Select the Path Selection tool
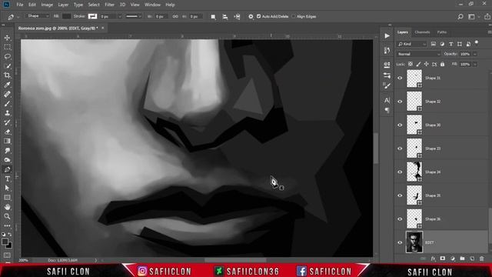The image size is (492, 277). (7, 188)
